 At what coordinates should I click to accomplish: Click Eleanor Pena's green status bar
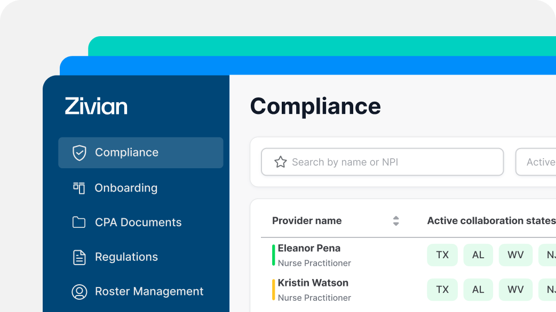pyautogui.click(x=274, y=255)
